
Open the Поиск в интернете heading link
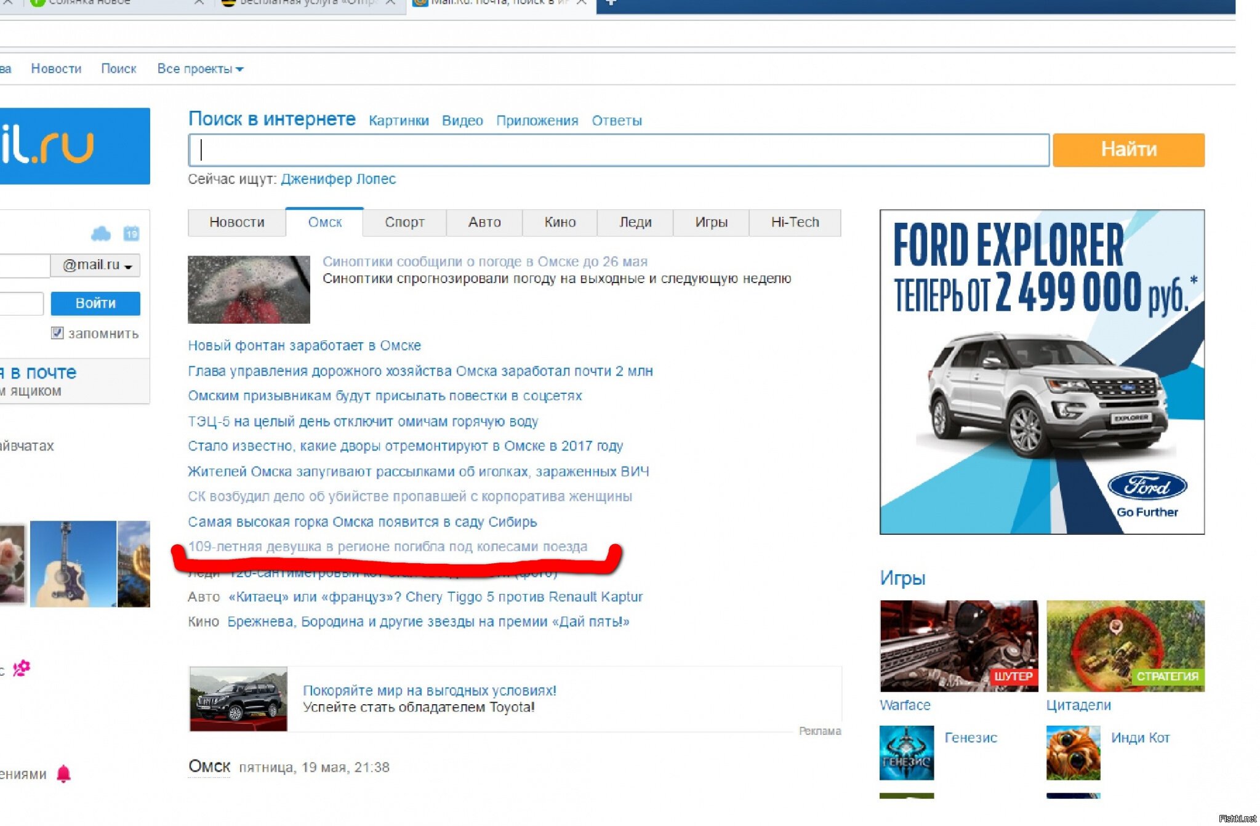pos(272,119)
